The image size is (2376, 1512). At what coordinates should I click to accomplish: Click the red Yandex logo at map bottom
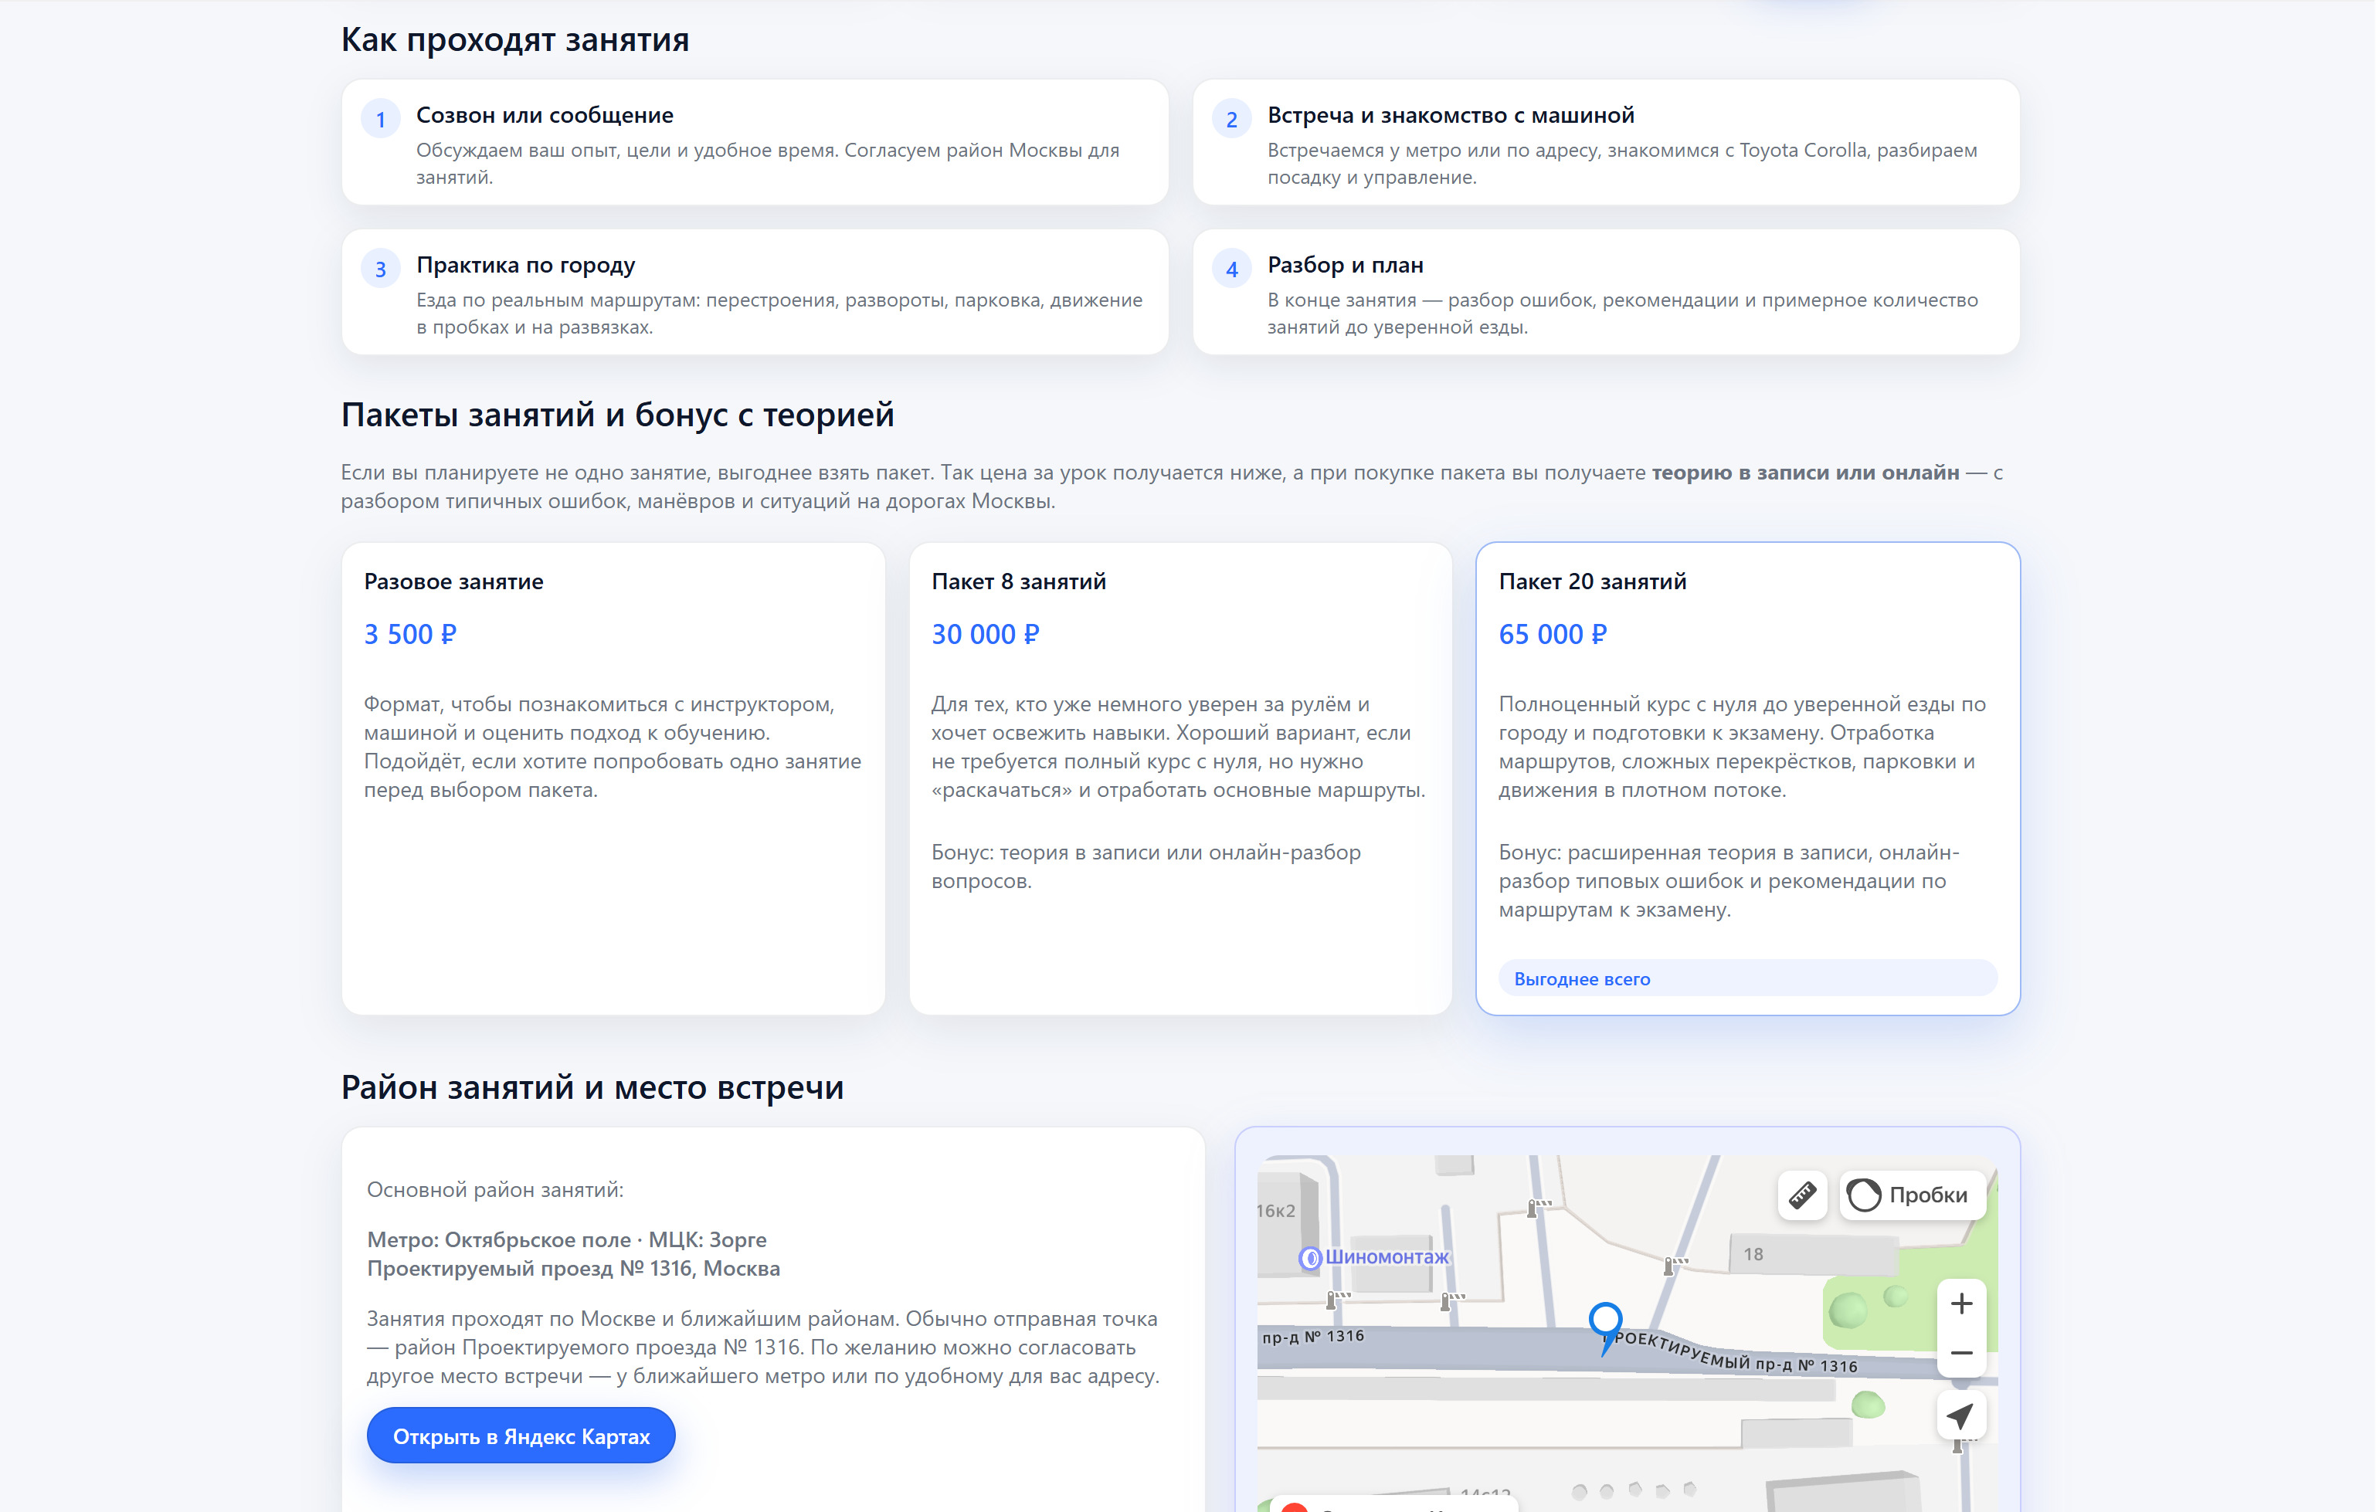pyautogui.click(x=1294, y=1507)
